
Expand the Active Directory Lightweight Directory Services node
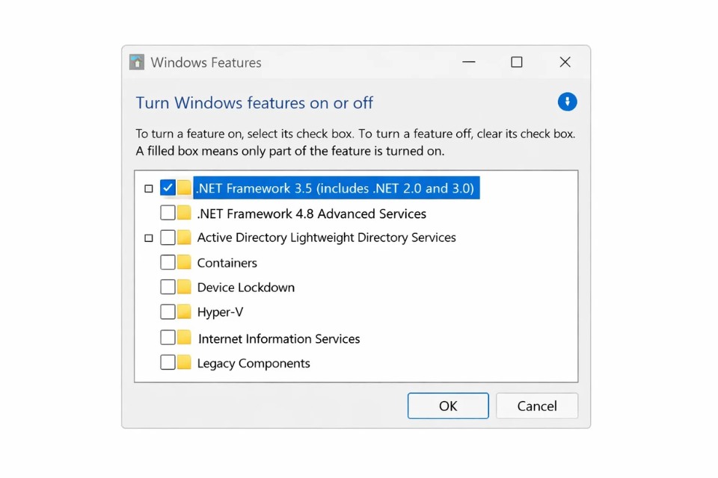coord(148,238)
